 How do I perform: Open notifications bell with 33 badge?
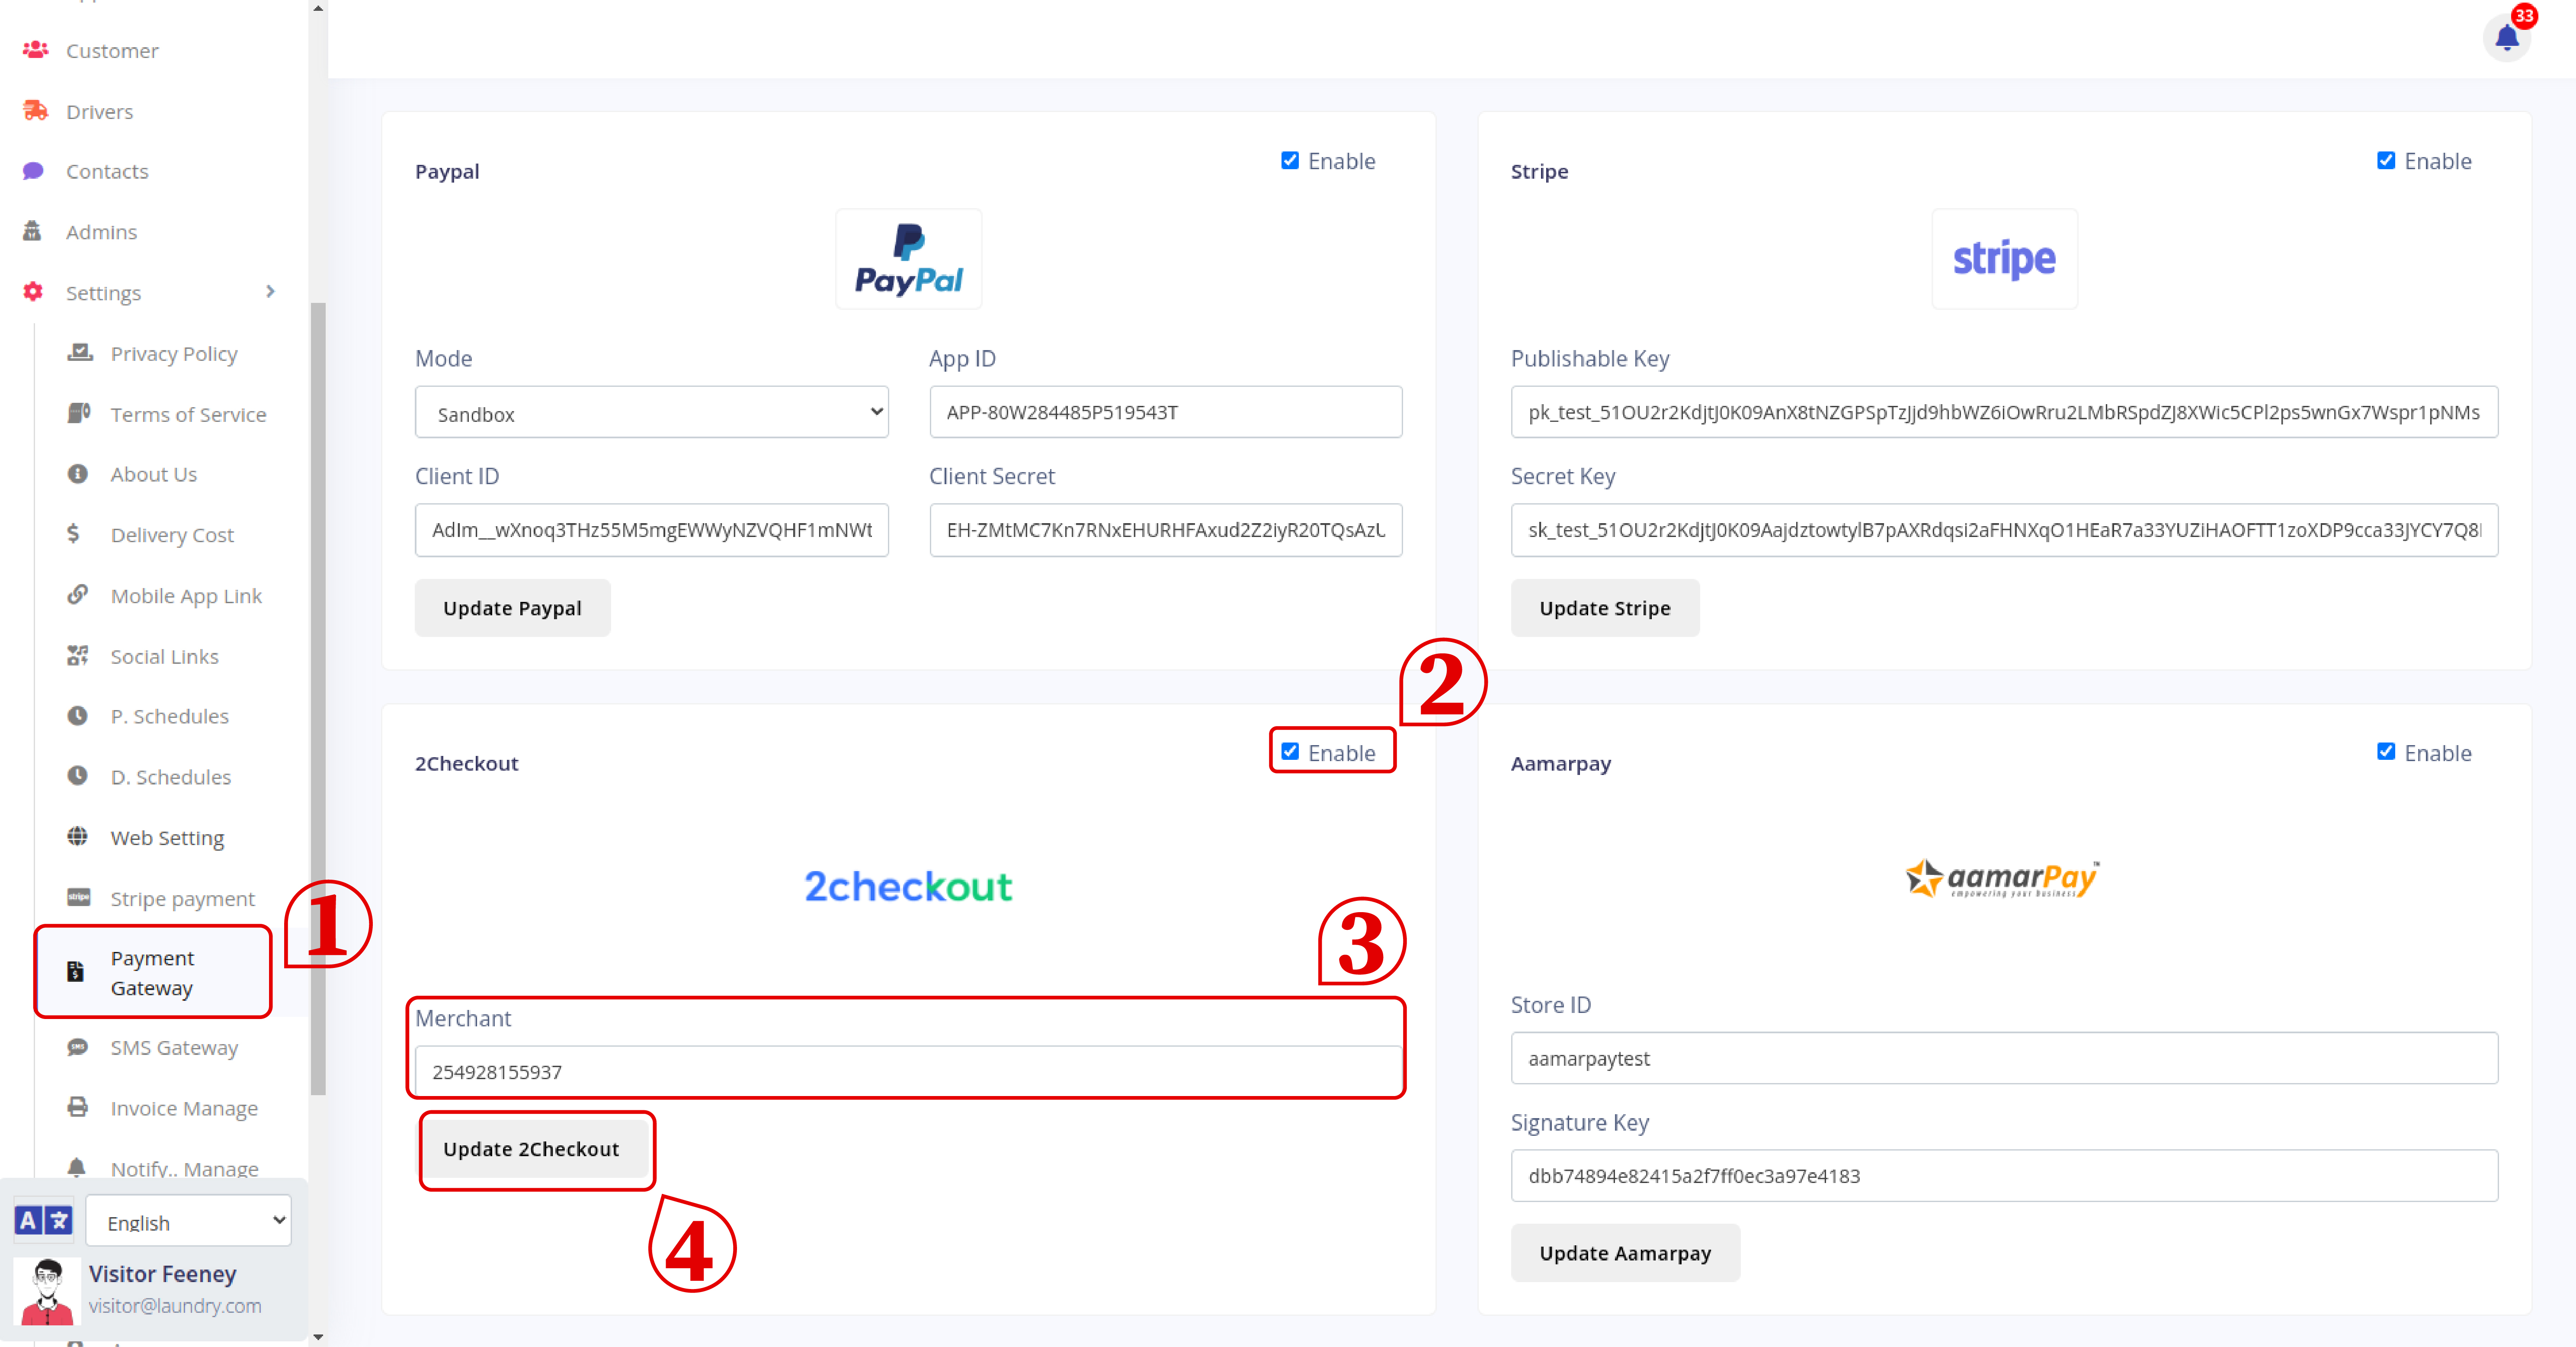(x=2507, y=37)
